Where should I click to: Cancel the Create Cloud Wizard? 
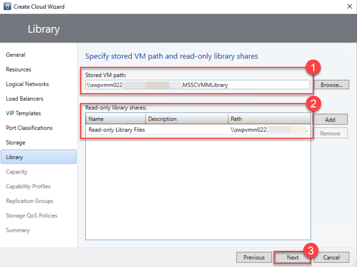331,258
